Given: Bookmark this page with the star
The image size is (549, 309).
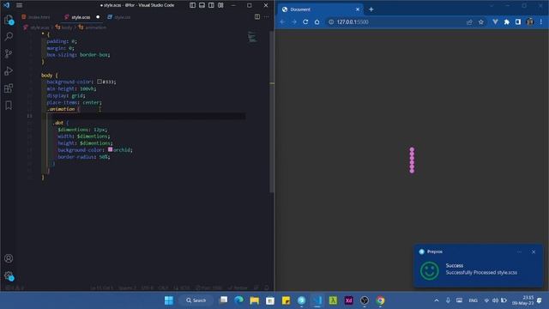Looking at the screenshot, I should (x=481, y=21).
